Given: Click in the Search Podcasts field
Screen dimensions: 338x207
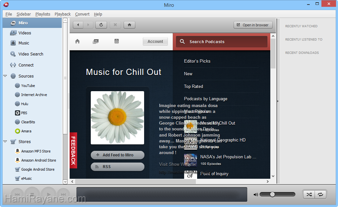Looking at the screenshot, I should click(x=222, y=42).
